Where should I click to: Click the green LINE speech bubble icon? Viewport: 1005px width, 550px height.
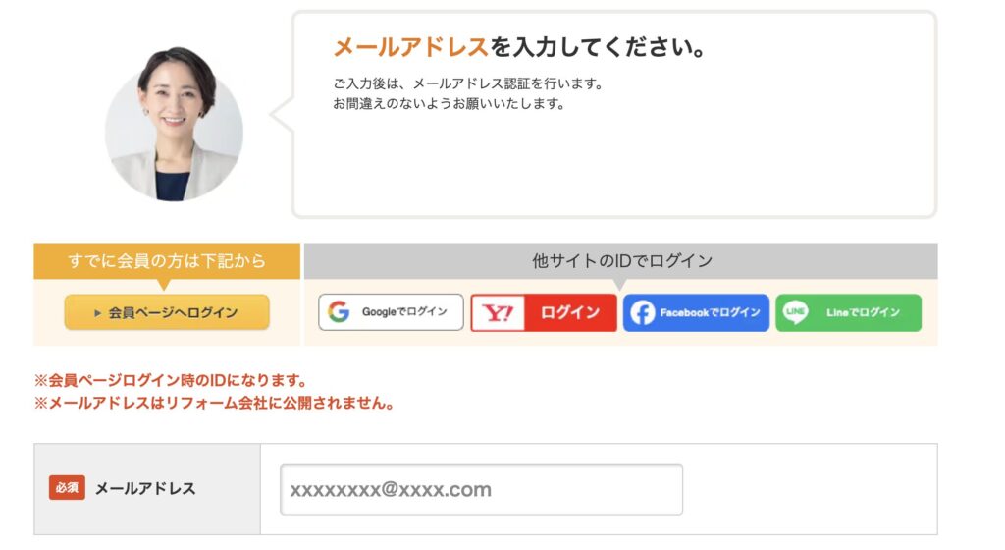click(795, 312)
